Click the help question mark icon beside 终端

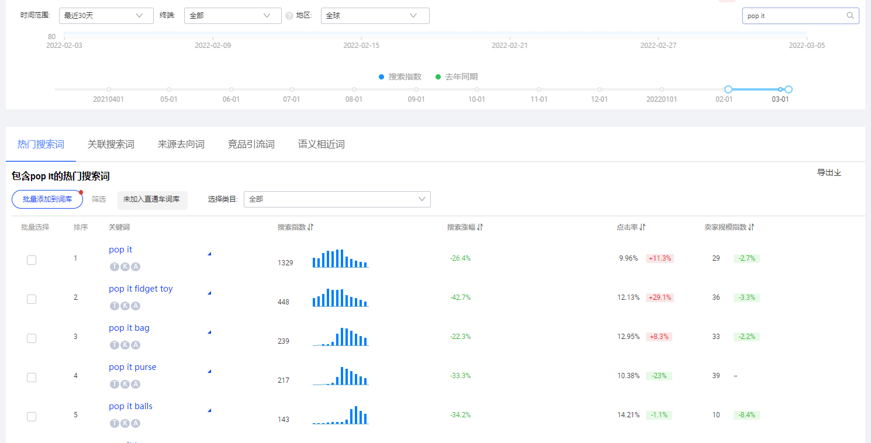(x=289, y=15)
